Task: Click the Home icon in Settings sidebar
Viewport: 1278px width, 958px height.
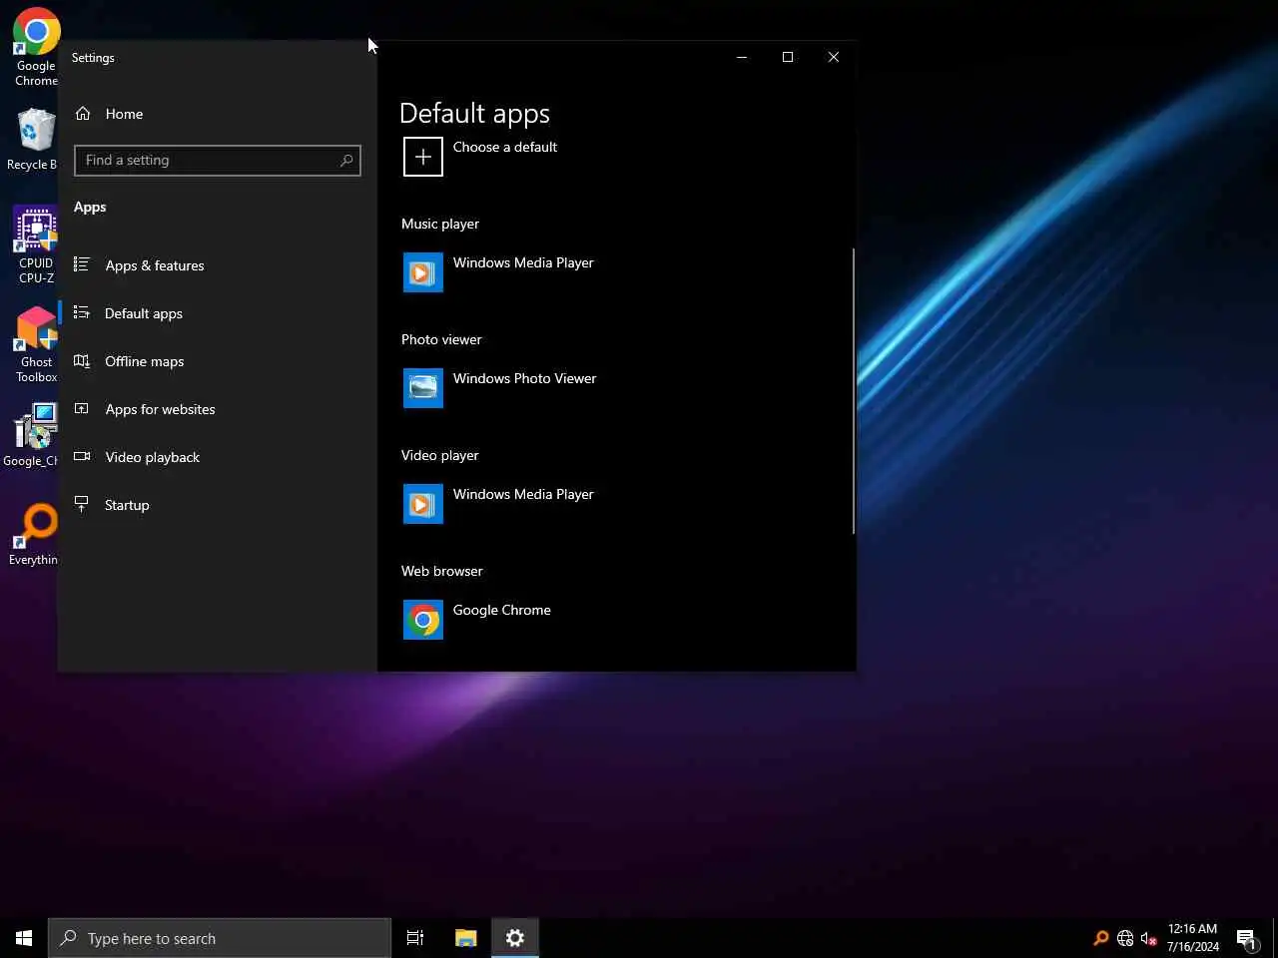Action: (x=83, y=114)
